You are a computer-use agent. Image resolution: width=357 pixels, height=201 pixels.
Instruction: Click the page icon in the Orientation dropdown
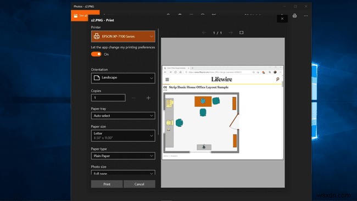coord(97,77)
